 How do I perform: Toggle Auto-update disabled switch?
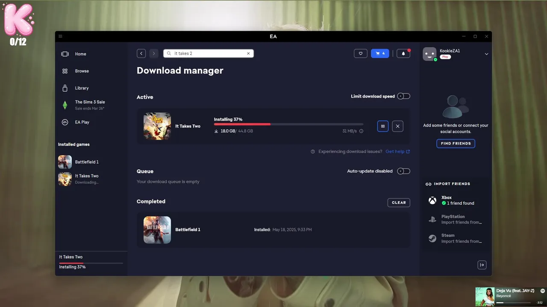(404, 171)
